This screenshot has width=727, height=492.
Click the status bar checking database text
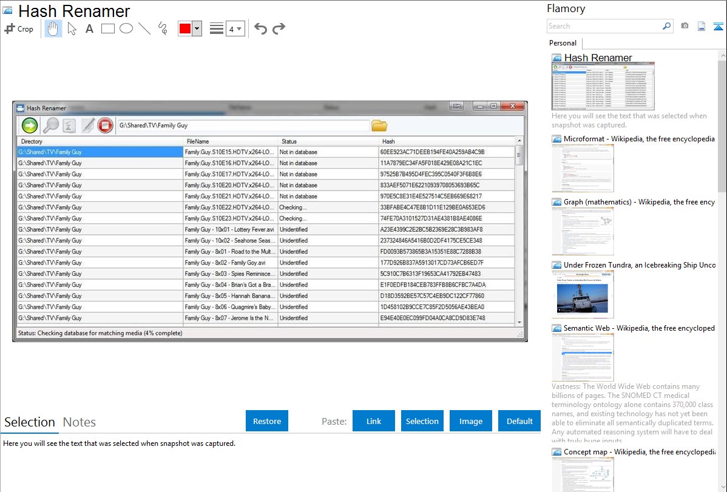tap(100, 333)
